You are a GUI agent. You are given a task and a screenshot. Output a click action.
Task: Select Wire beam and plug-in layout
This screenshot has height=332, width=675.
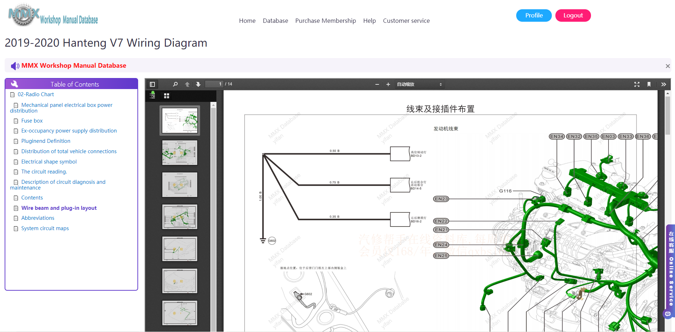tap(59, 208)
